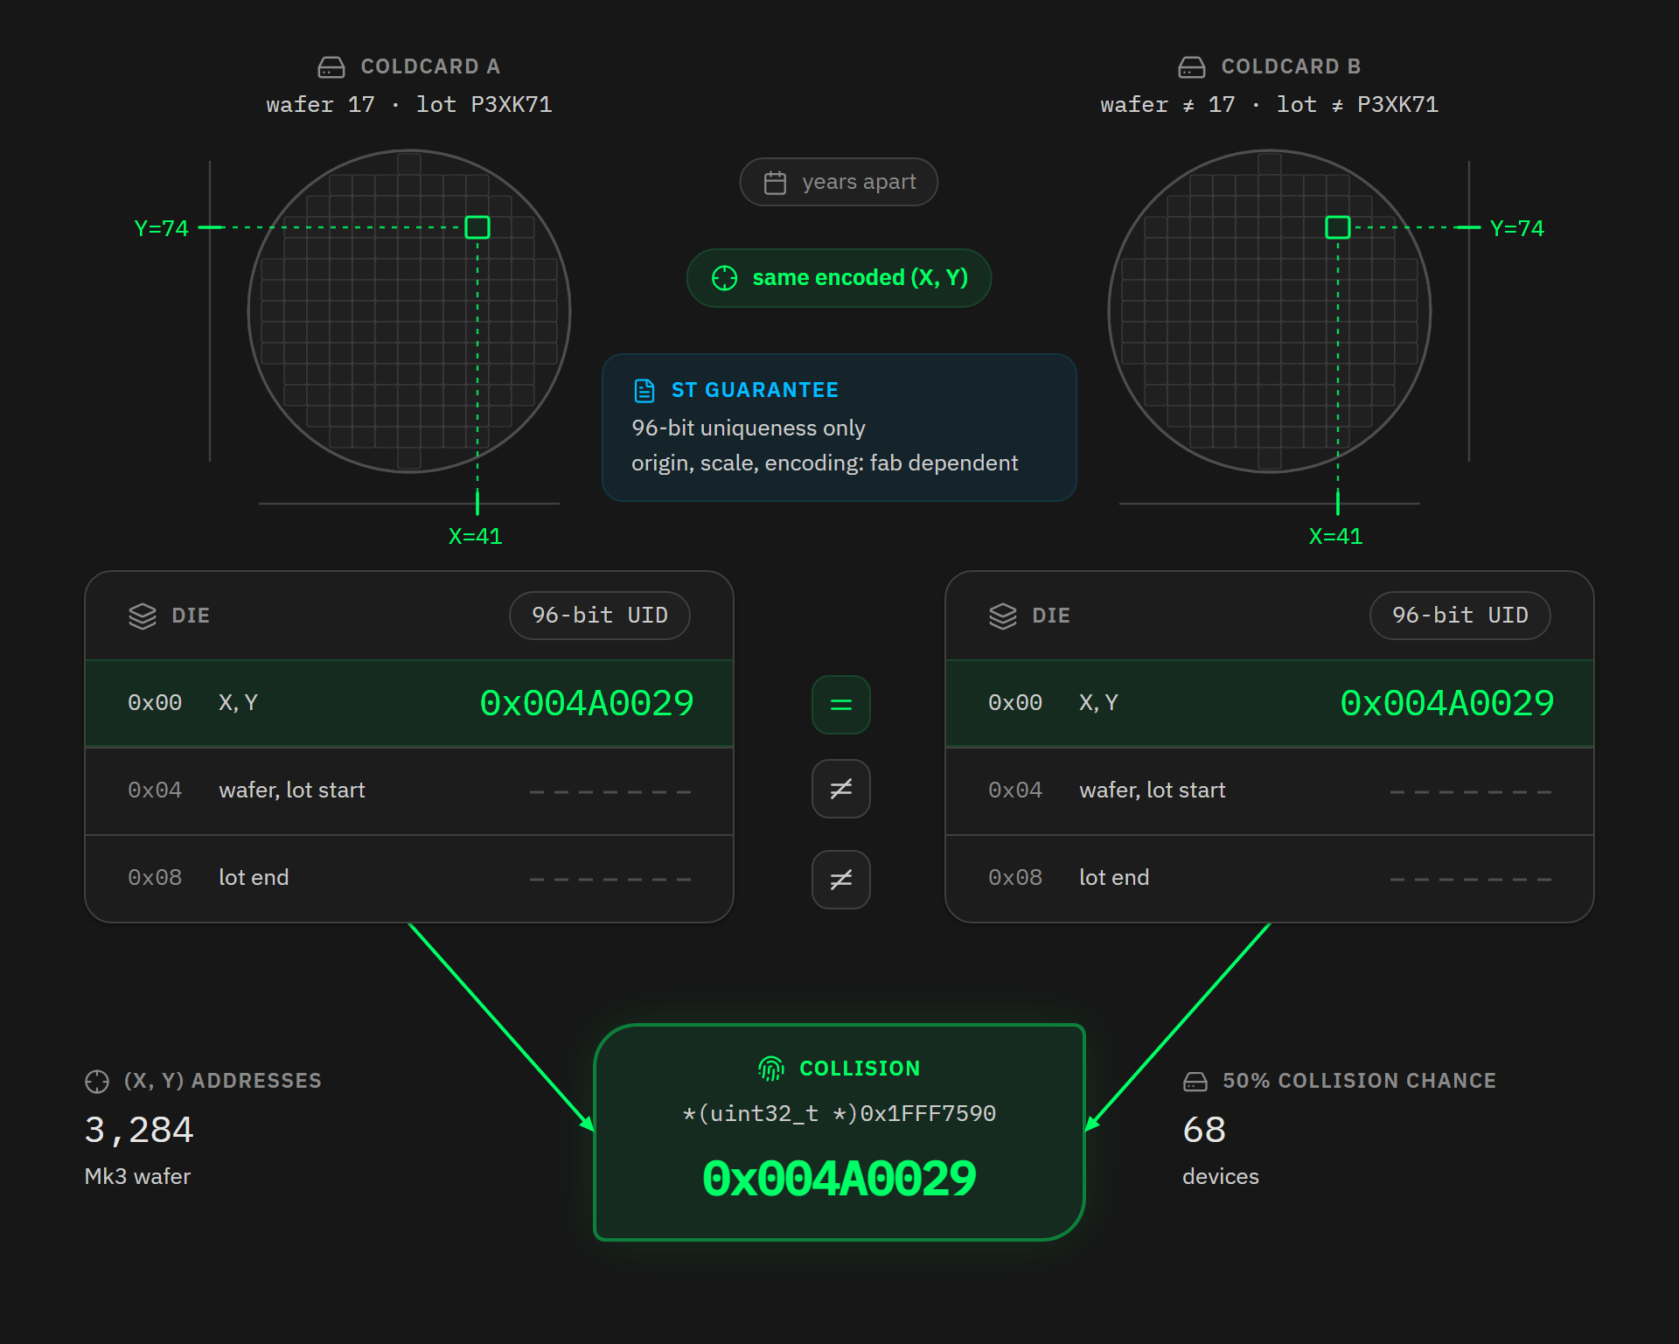Click the equals sign badge between X, Y rows
Screen dimensions: 1679x1344
841,705
